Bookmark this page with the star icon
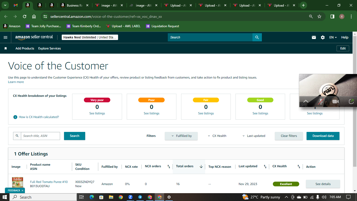This screenshot has width=357, height=201. 319,16
